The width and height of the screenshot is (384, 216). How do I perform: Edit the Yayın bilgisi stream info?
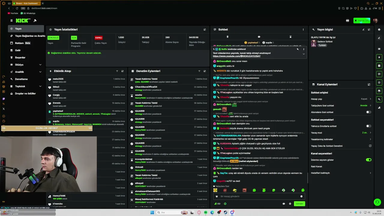pyautogui.click(x=363, y=29)
